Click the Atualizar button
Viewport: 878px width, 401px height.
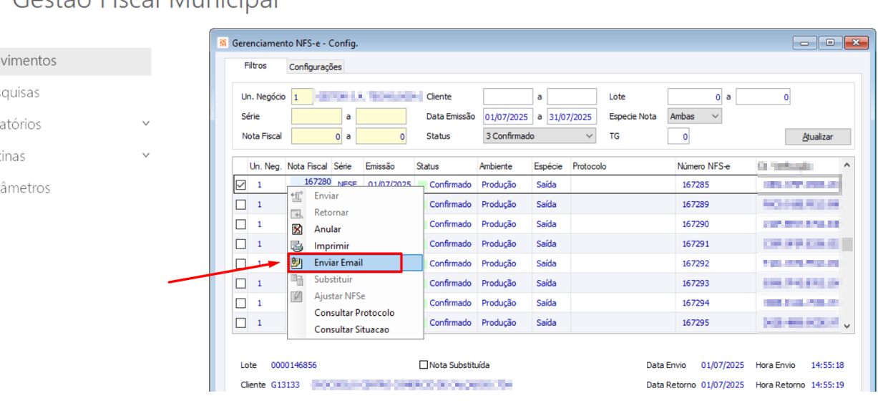tap(818, 137)
